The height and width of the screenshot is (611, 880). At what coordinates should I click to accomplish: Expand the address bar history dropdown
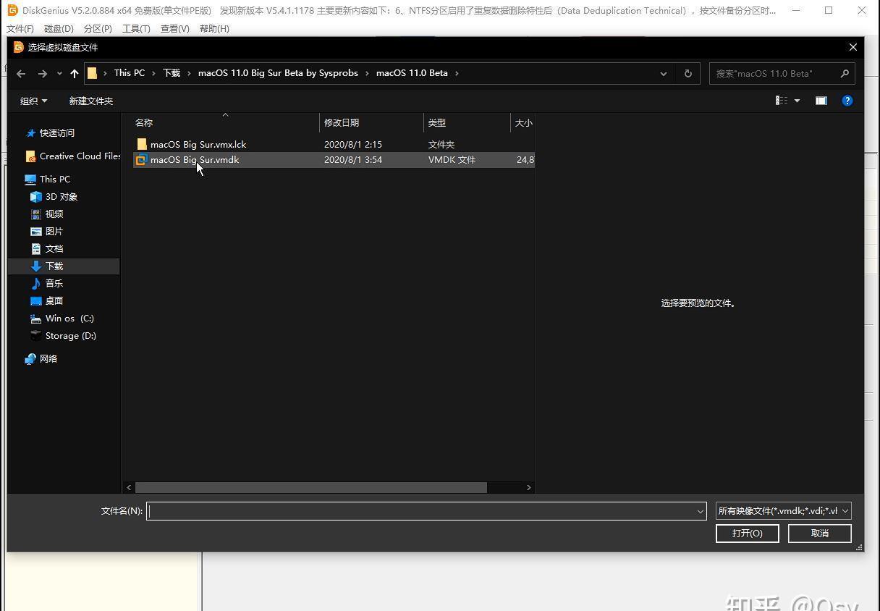coord(663,73)
